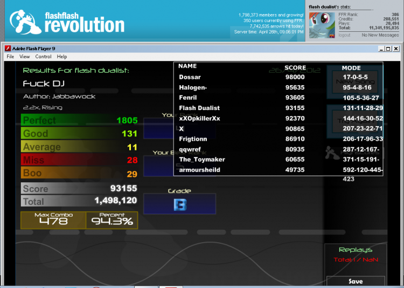Viewport: 404px width, 288px height.
Task: Click the Good count 131
Action: pyautogui.click(x=130, y=134)
